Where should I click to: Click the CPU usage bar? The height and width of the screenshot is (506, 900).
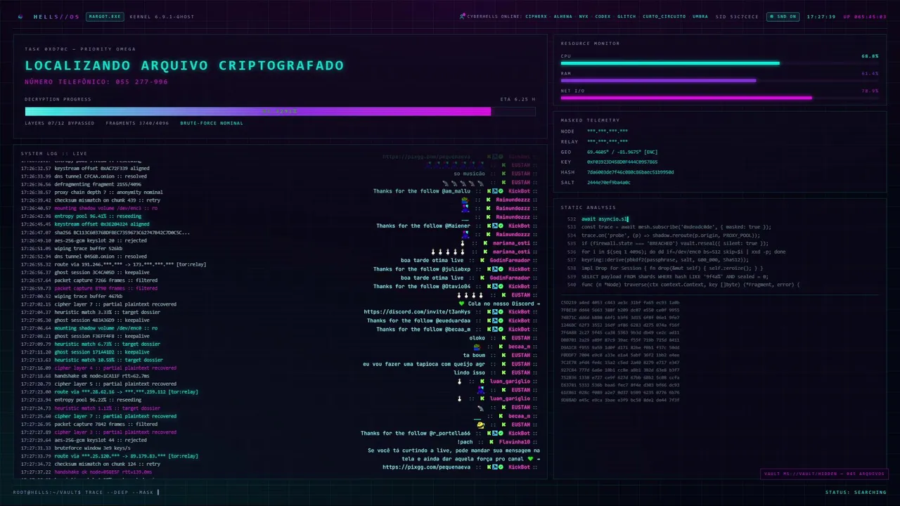(x=720, y=63)
